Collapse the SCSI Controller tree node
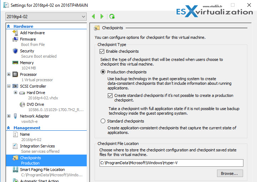Image resolution: width=257 pixels, height=182 pixels. [x=9, y=86]
